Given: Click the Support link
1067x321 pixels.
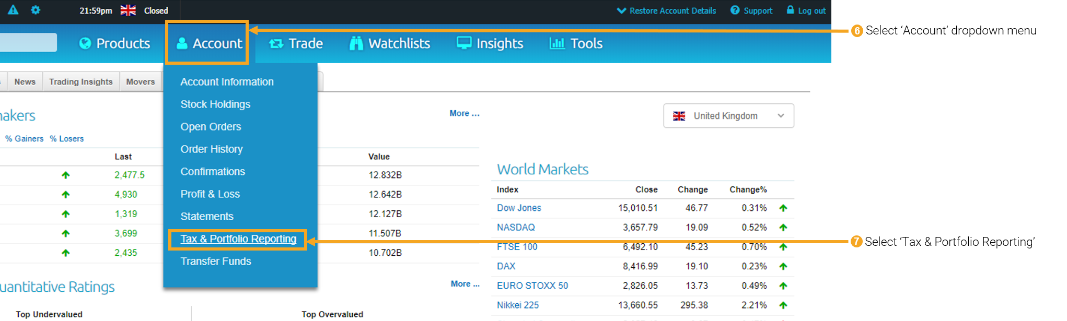Looking at the screenshot, I should click(758, 10).
